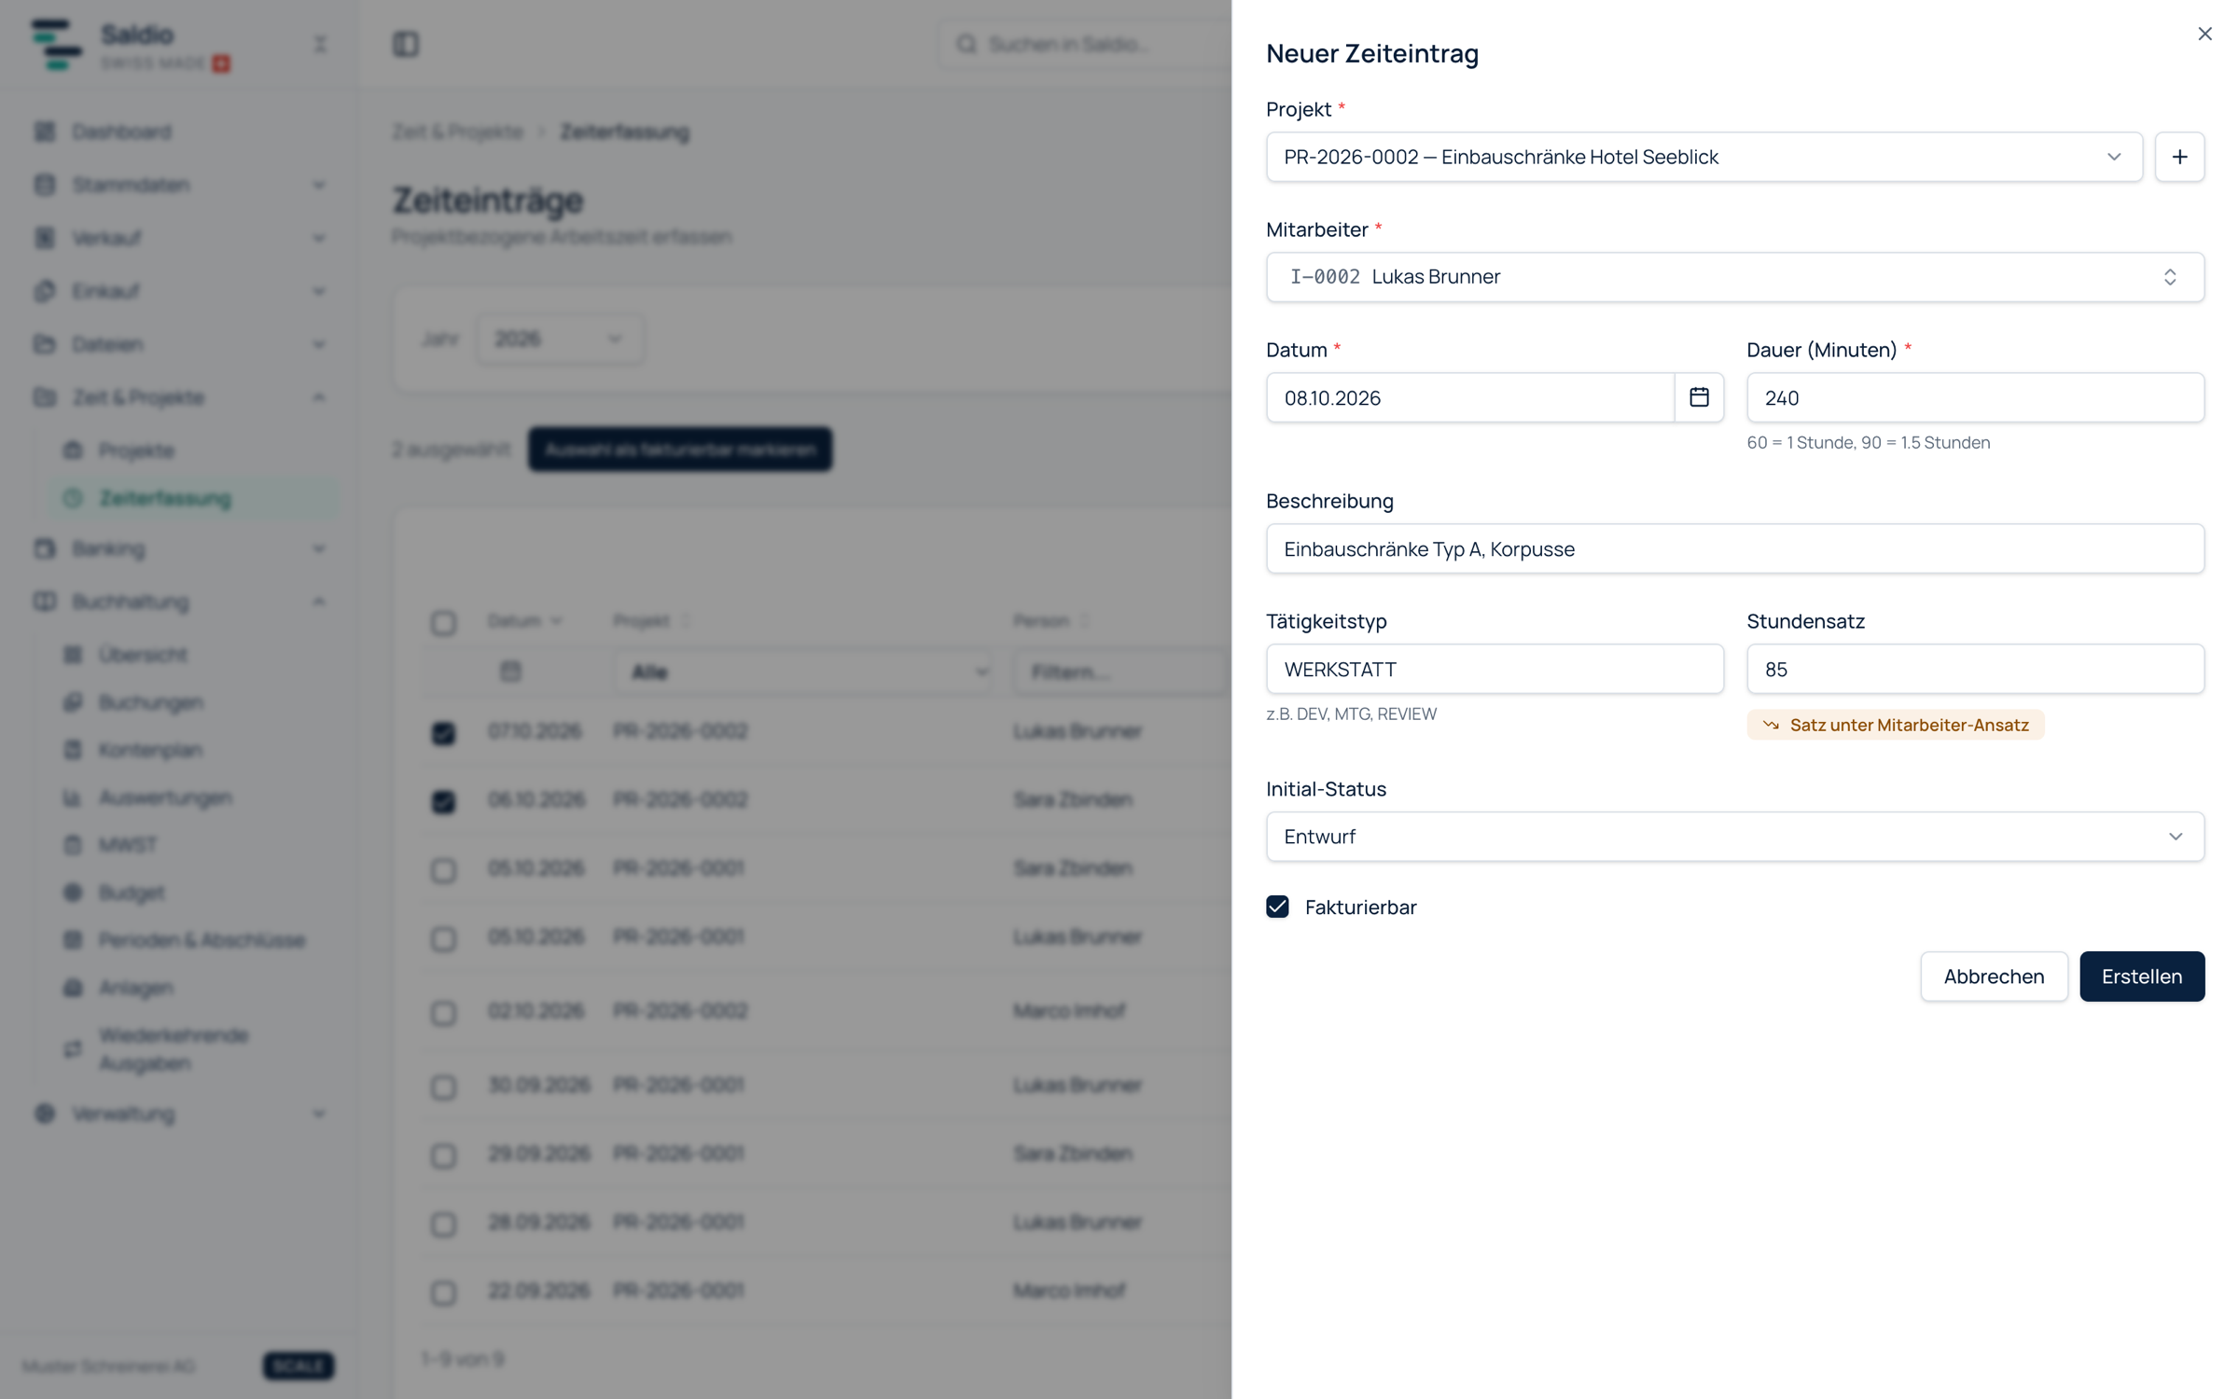2239x1399 pixels.
Task: Open the Mitarbeiter selector Lukas Brunner
Action: pyautogui.click(x=1735, y=277)
